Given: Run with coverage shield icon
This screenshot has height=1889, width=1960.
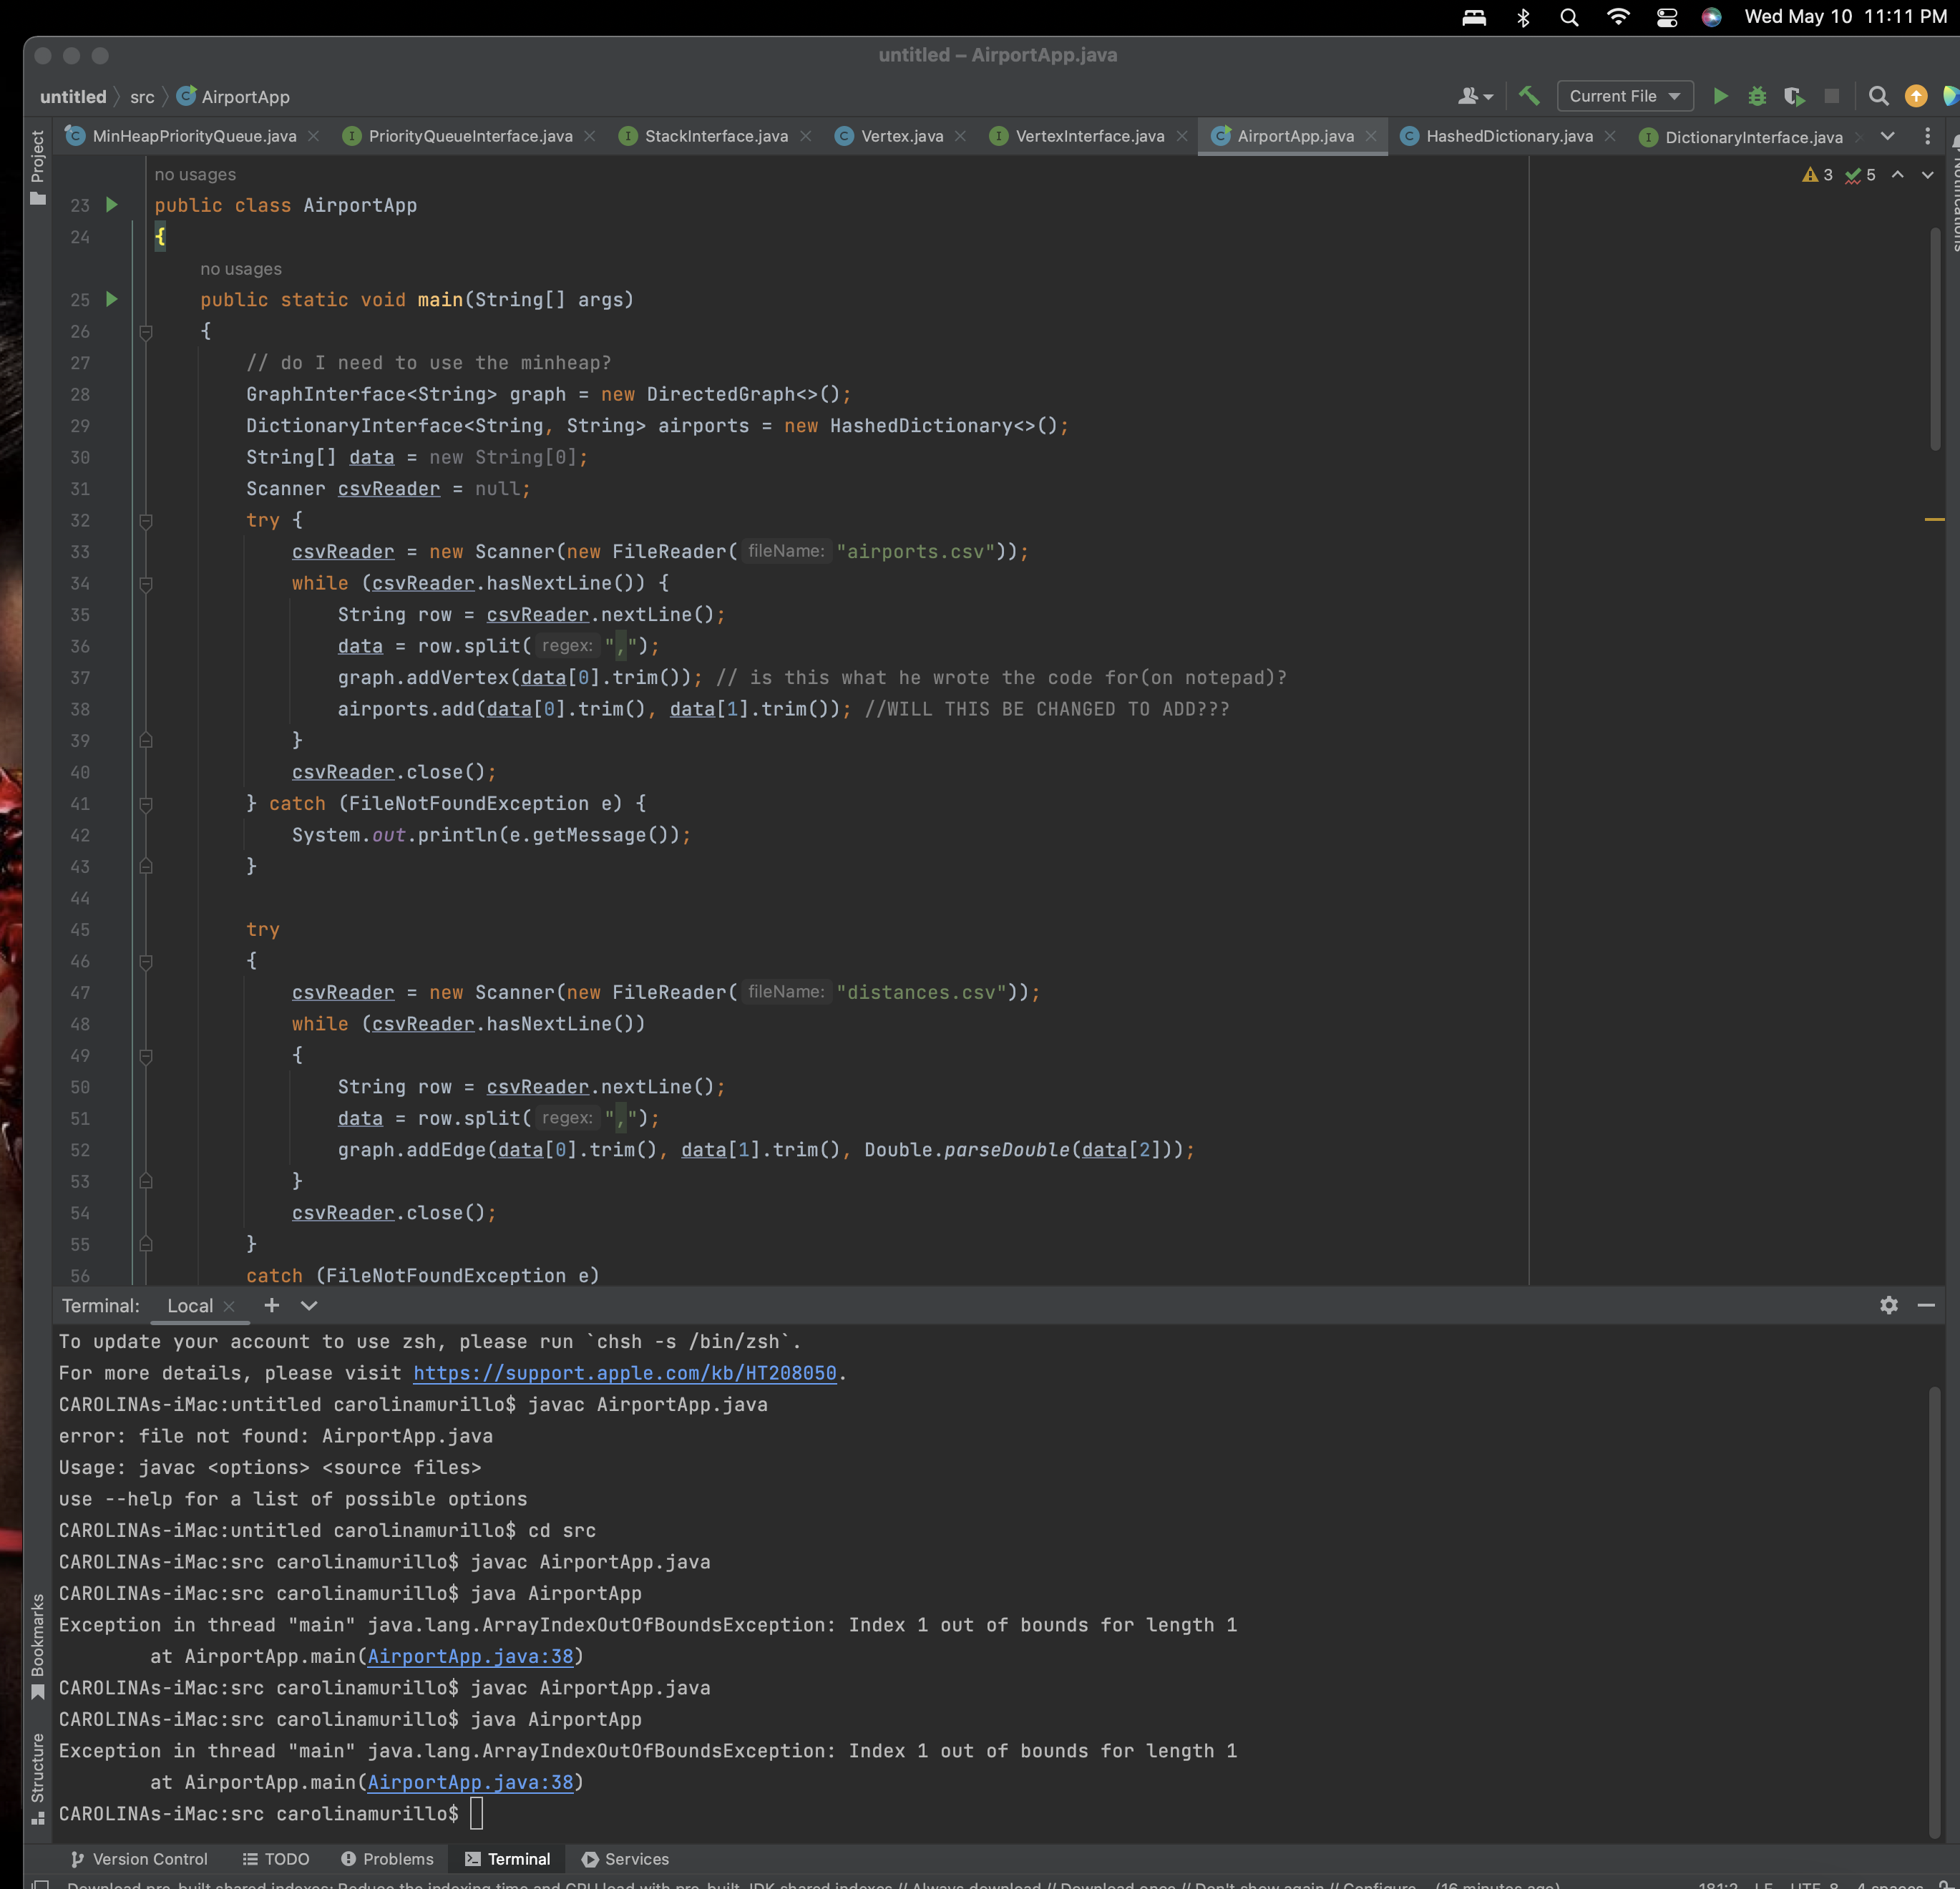Looking at the screenshot, I should pyautogui.click(x=1794, y=96).
